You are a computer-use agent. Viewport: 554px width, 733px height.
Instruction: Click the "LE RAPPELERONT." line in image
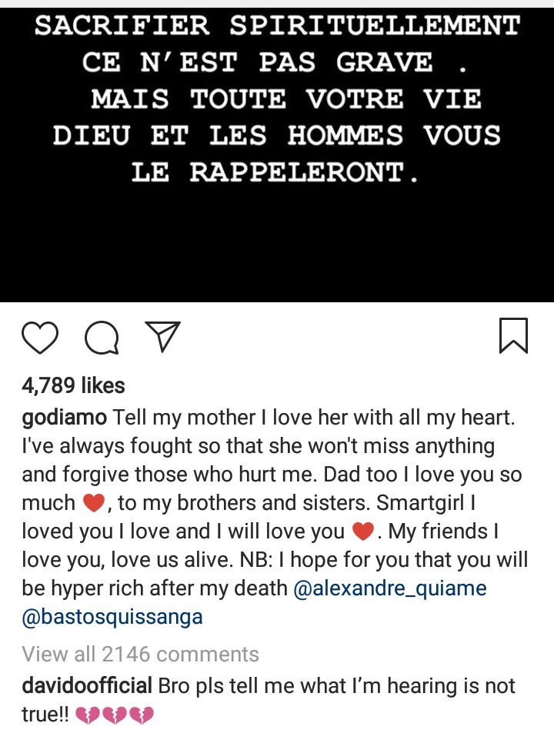click(277, 172)
